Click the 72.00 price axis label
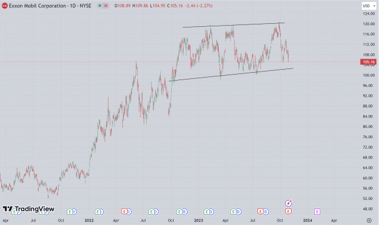 [369, 147]
